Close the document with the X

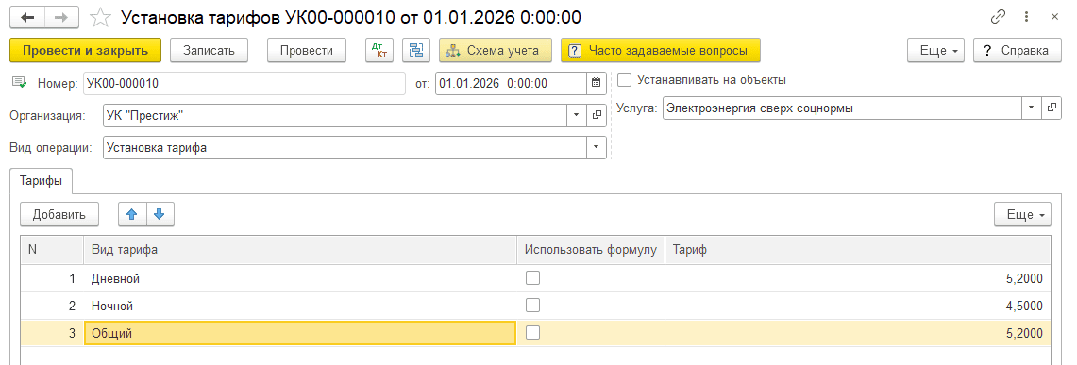click(1054, 17)
